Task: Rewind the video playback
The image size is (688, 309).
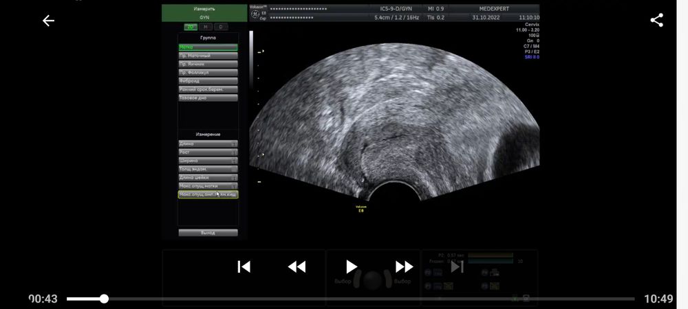Action: coord(297,266)
